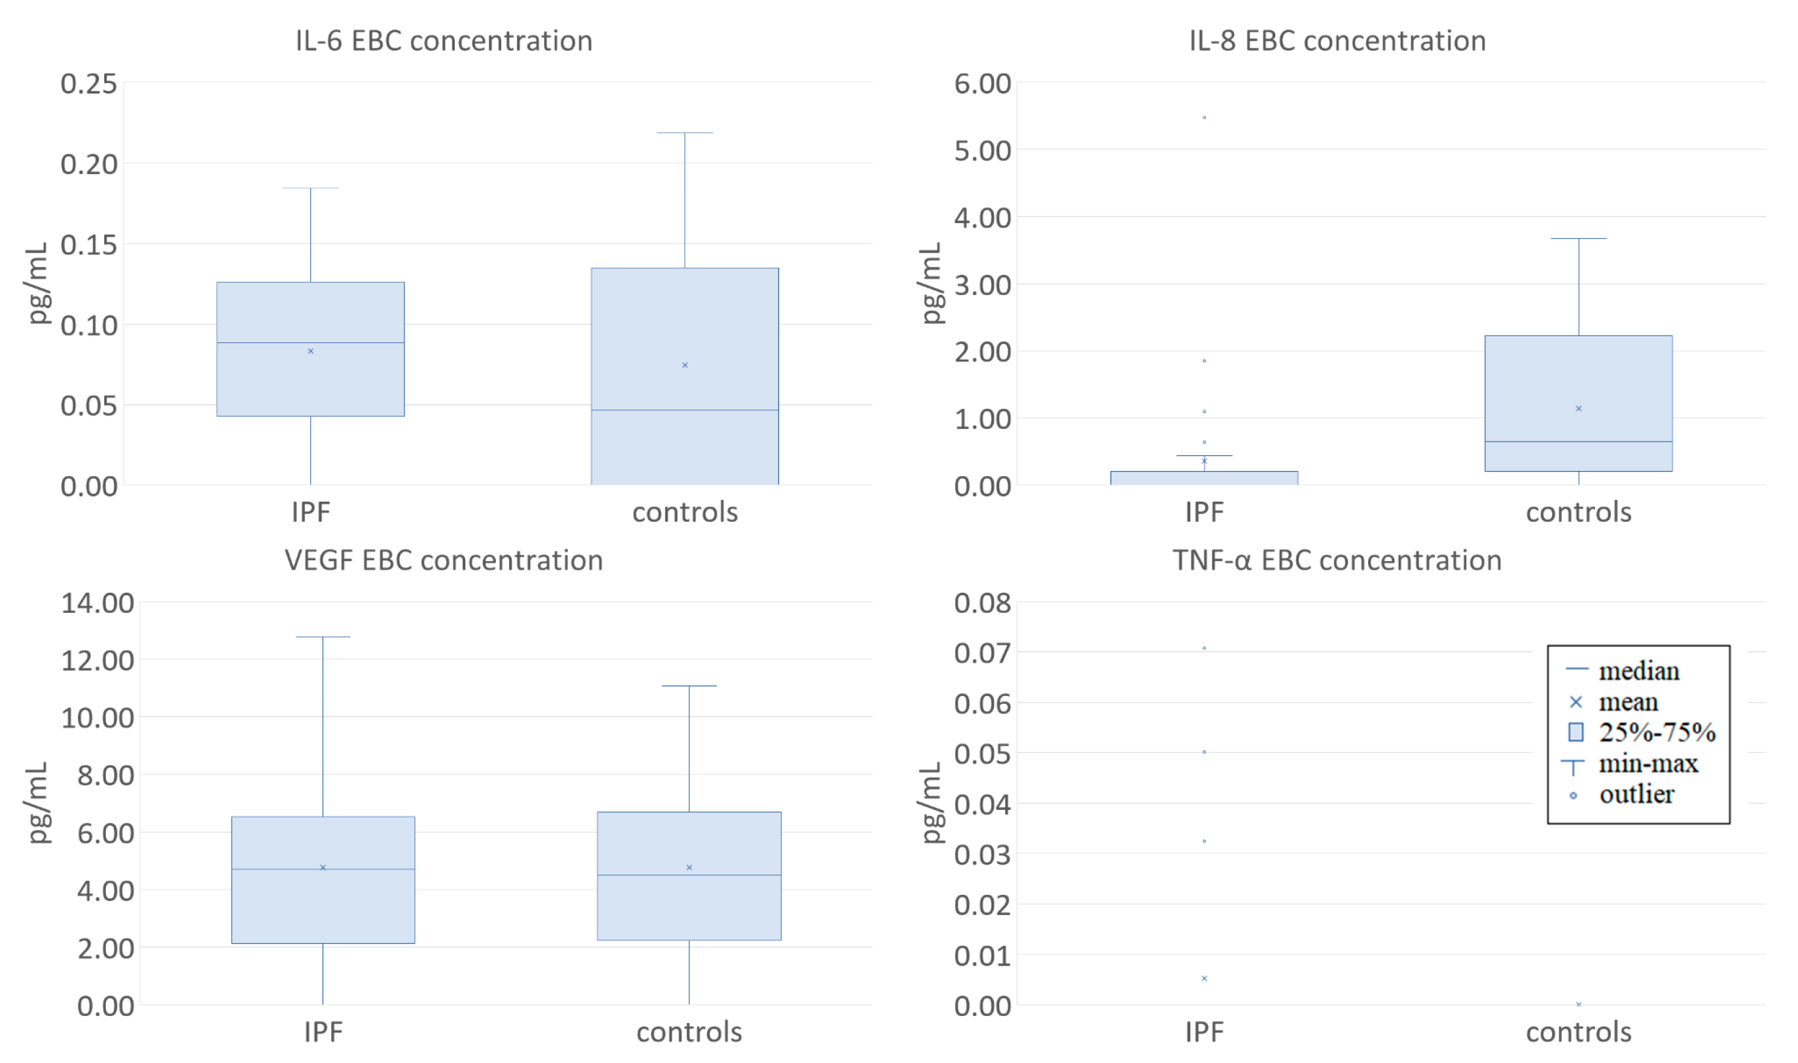Select the highest IL-8 IPF outlier point

(1204, 118)
